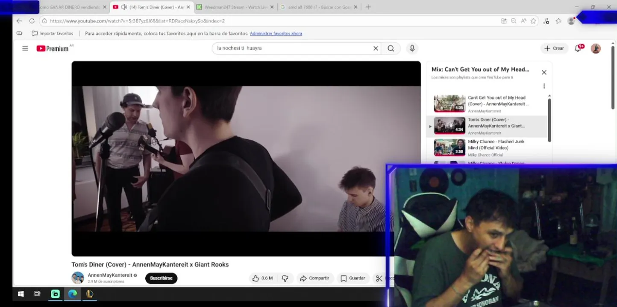The width and height of the screenshot is (617, 307).
Task: Open the green app in taskbar
Action: 55,294
